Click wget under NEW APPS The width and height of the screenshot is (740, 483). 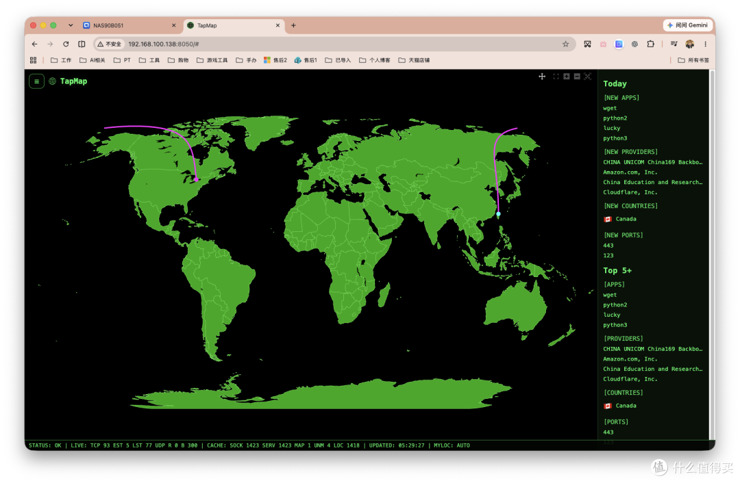click(x=610, y=108)
